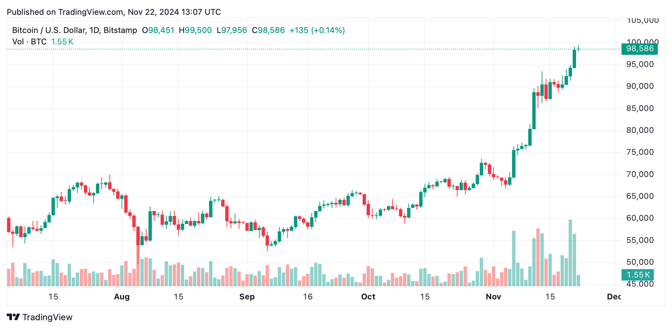
Task: Click the green 98,586 current price tag
Action: [x=639, y=49]
